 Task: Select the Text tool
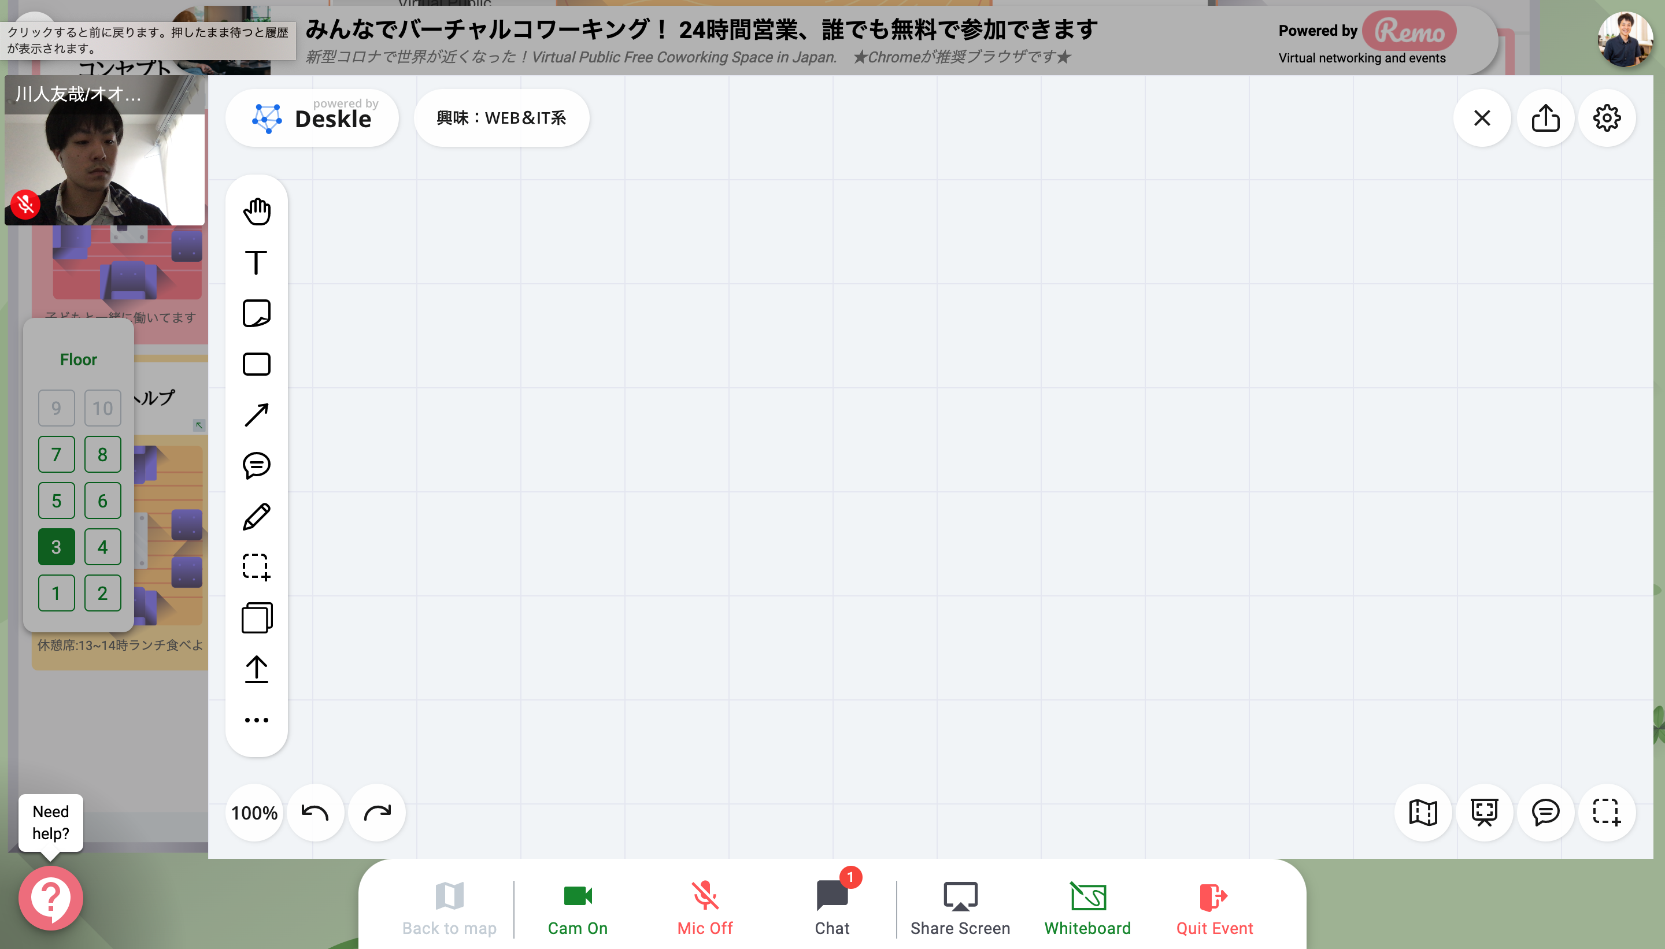coord(256,262)
